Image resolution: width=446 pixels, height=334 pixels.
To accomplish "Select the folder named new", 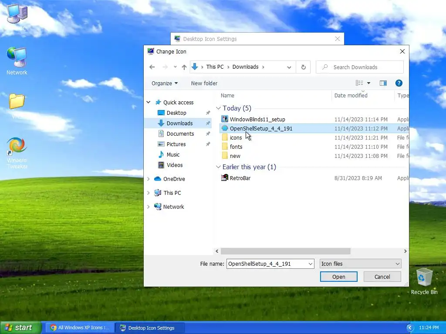I will (x=235, y=156).
